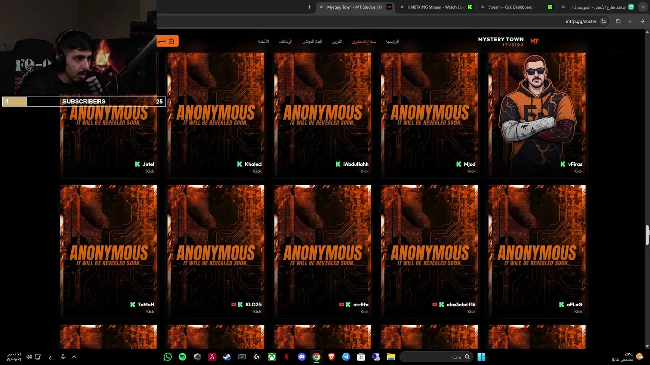Open oFLaG creator card
The height and width of the screenshot is (365, 650).
click(x=537, y=251)
